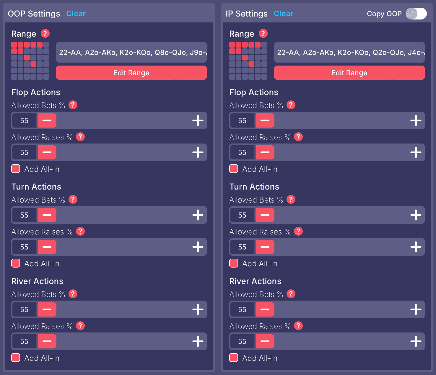Add a bet size to OOP River Allowed Bets
The width and height of the screenshot is (436, 375).
tap(198, 309)
